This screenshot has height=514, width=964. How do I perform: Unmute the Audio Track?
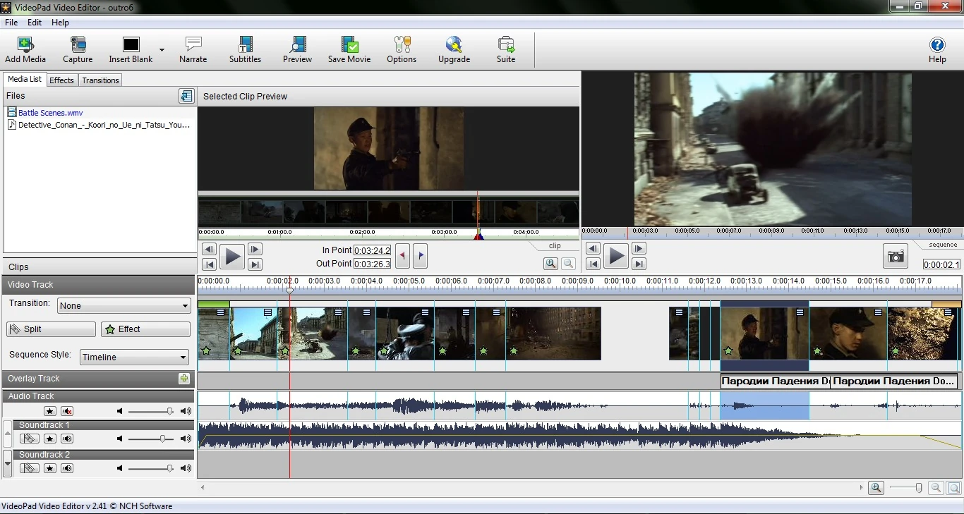pyautogui.click(x=67, y=411)
